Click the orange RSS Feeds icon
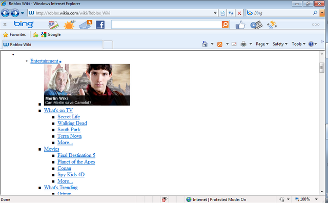 point(220,44)
